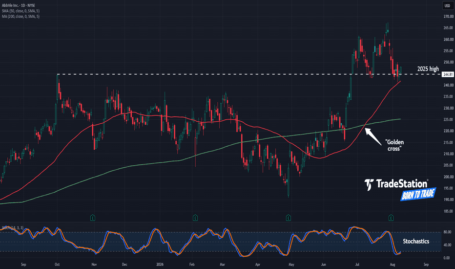
Task: Click the Nov label on time axis
Action: click(x=94, y=264)
